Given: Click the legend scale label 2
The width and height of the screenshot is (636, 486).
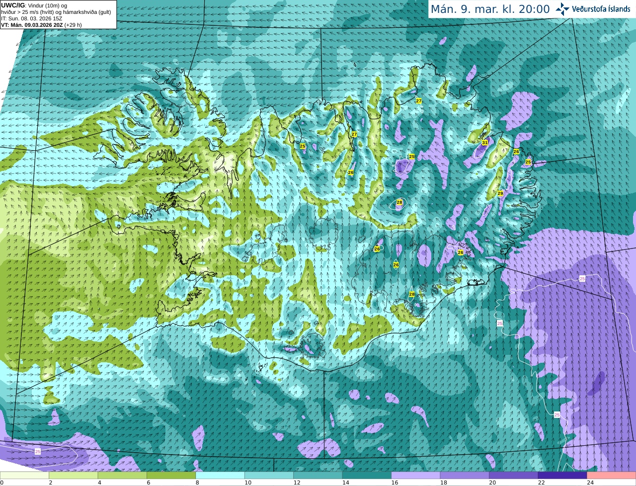Looking at the screenshot, I should click(x=50, y=483).
